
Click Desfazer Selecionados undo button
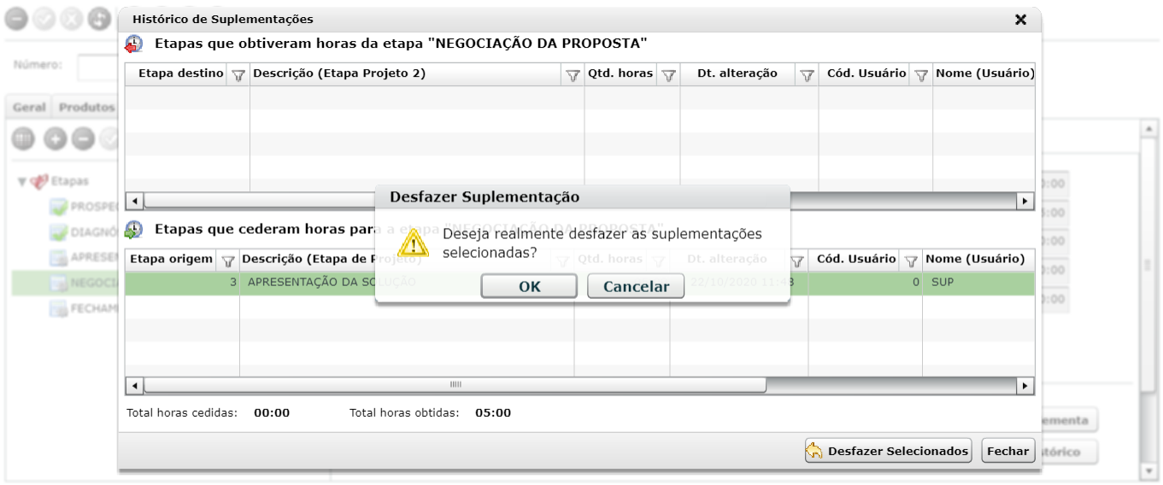(888, 451)
